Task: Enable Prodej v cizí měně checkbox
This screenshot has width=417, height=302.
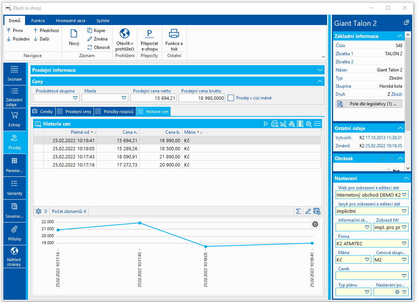Action: click(x=231, y=98)
